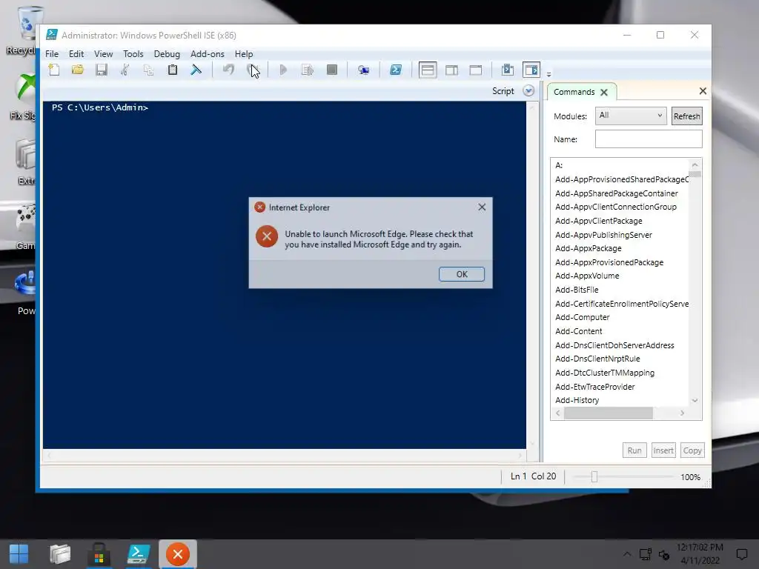Click the Stop Operation square icon
Screen dimensions: 759x569
(332, 70)
